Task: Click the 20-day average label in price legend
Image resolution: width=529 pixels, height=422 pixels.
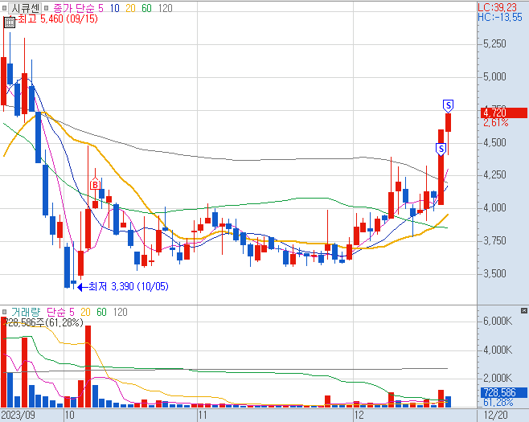Action: click(x=130, y=8)
